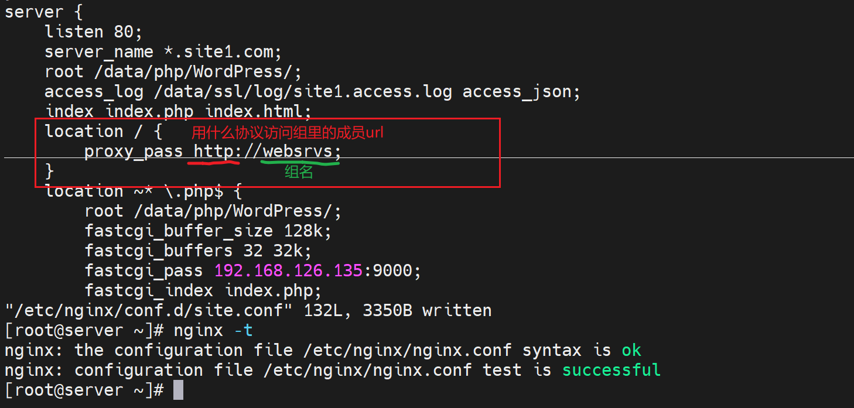
Task: Click the 'index index.php index.html;' line
Action: click(178, 111)
